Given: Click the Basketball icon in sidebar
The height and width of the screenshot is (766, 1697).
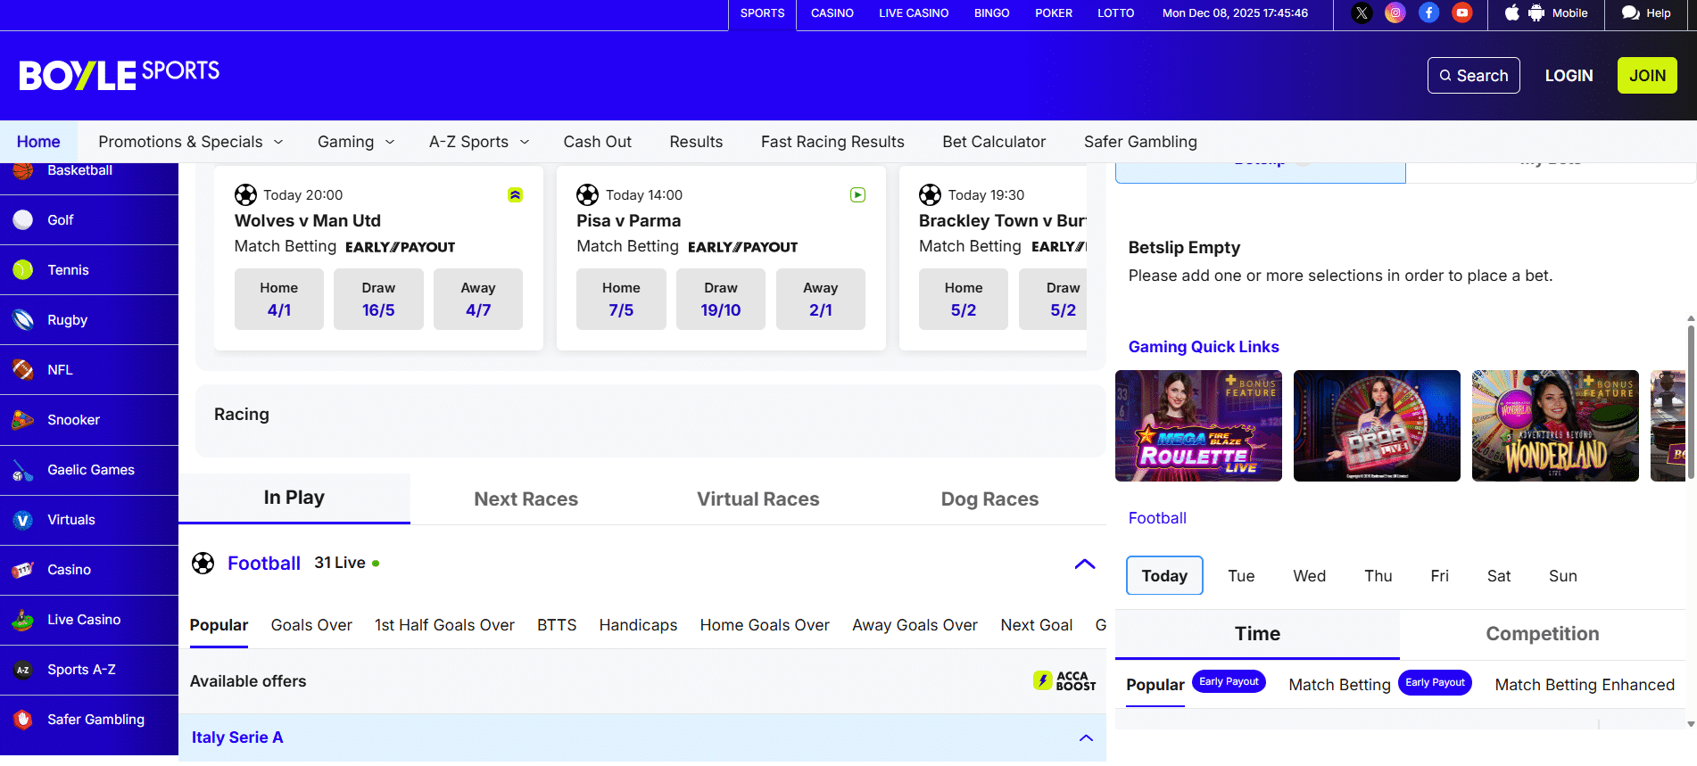Looking at the screenshot, I should coord(23,171).
